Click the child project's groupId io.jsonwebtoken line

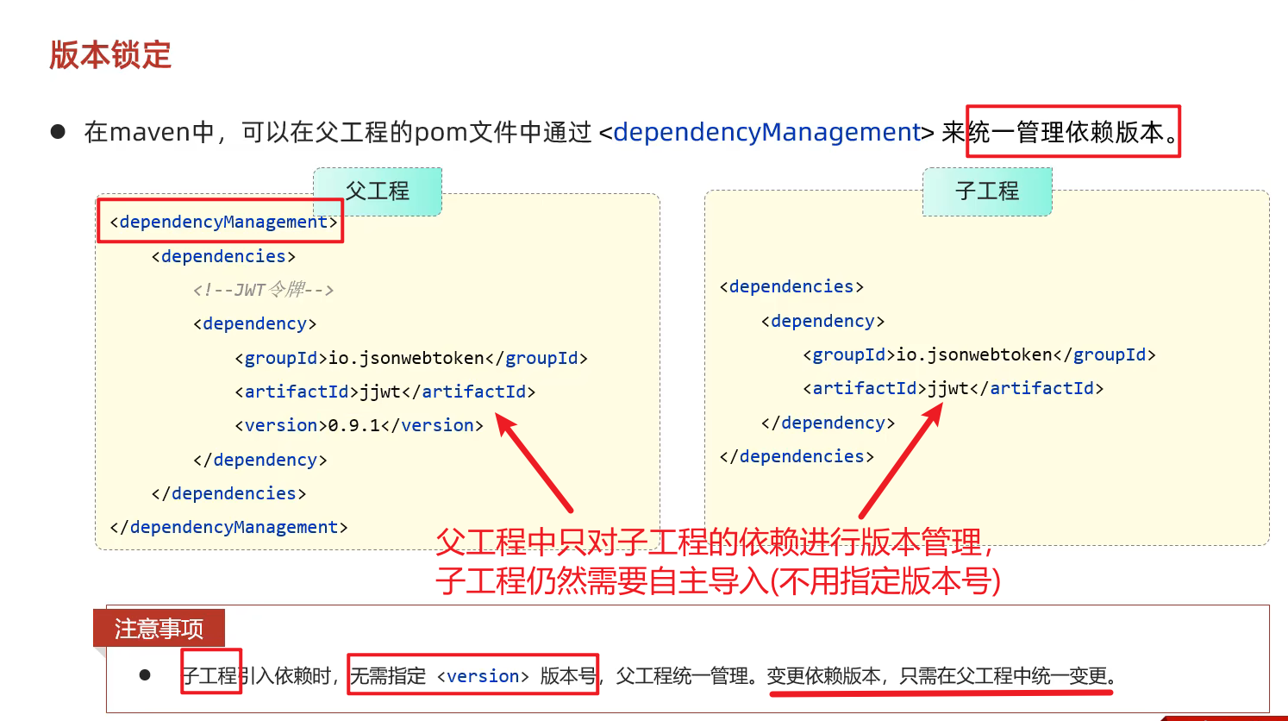(x=979, y=354)
